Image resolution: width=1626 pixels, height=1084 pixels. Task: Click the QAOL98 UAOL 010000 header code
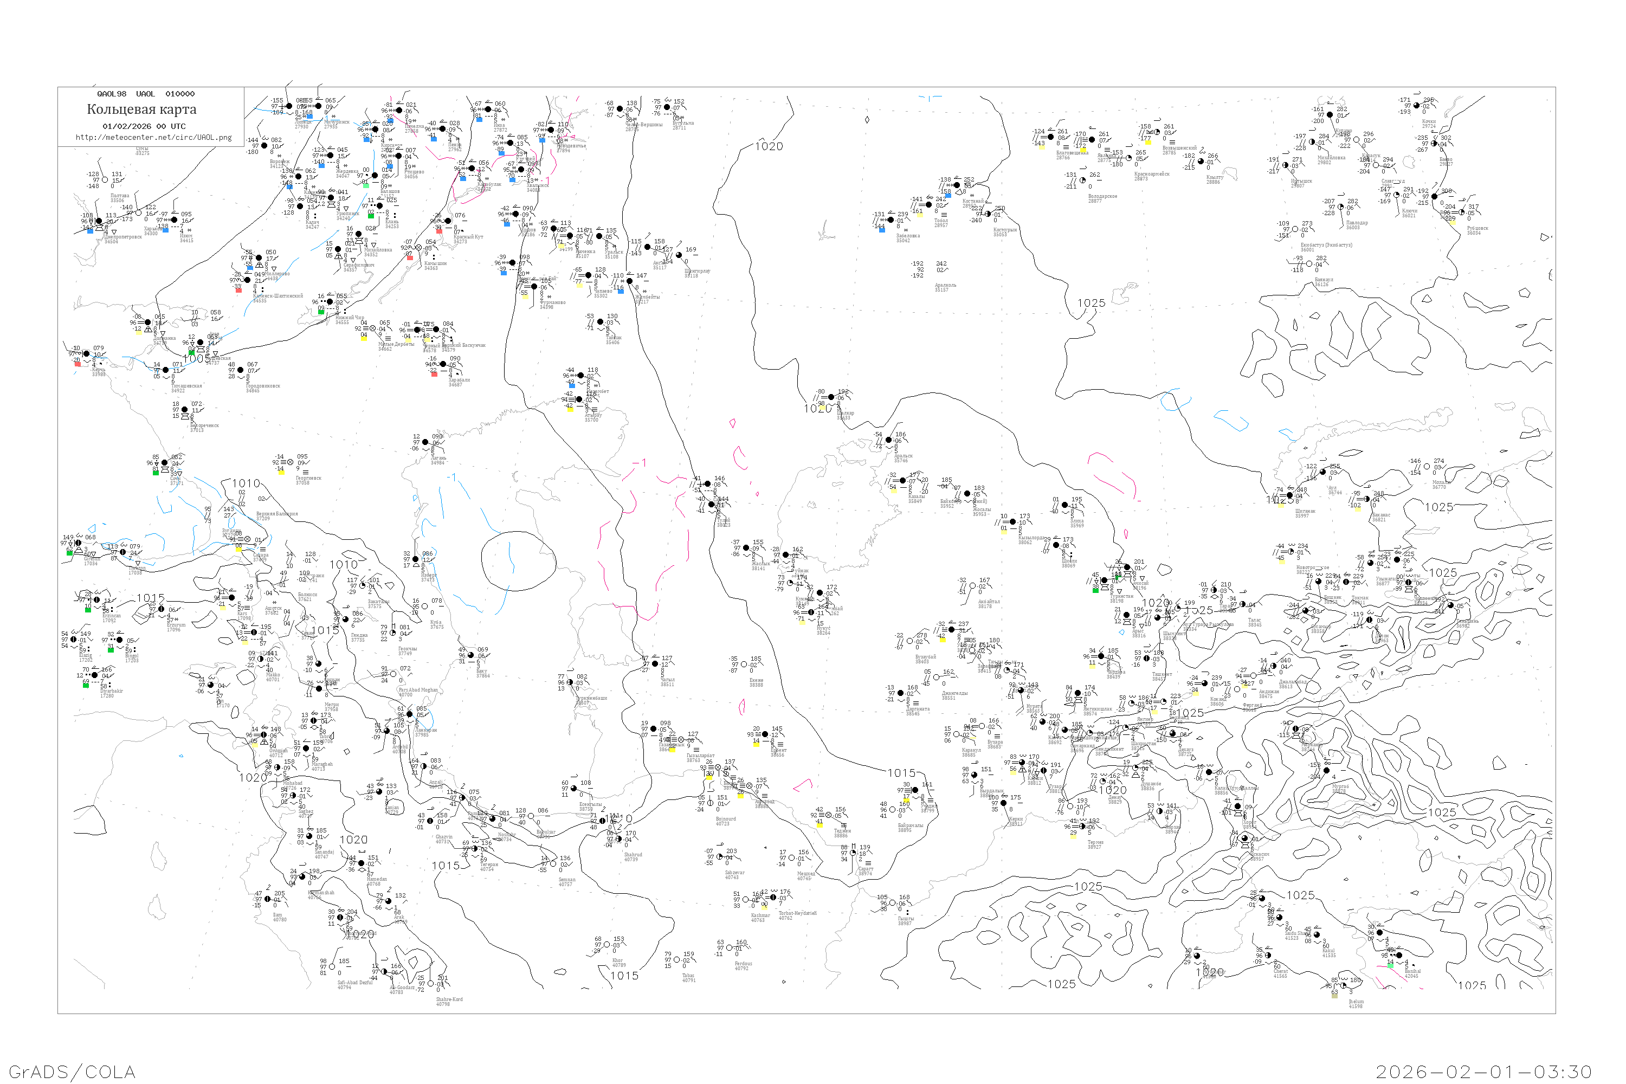[x=146, y=94]
